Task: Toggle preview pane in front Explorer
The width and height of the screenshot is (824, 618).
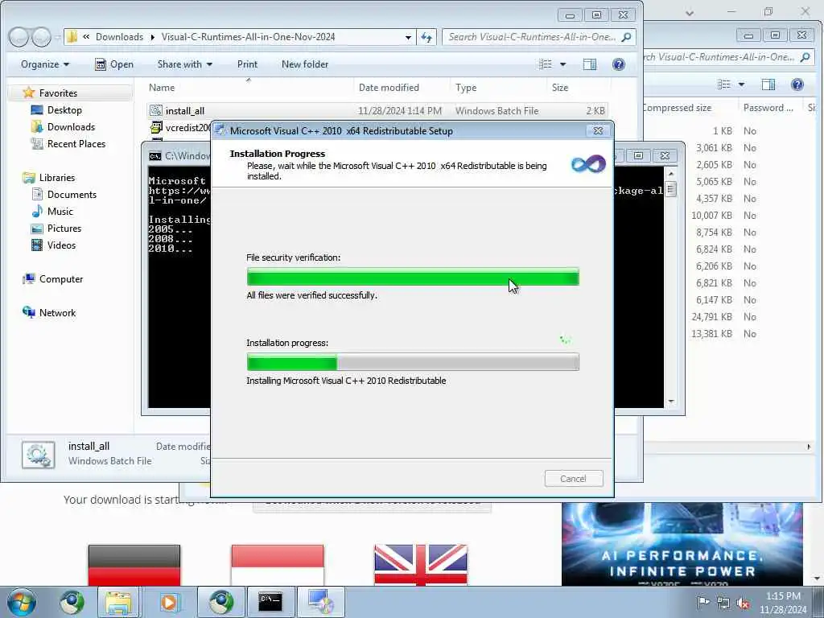Action: [590, 64]
